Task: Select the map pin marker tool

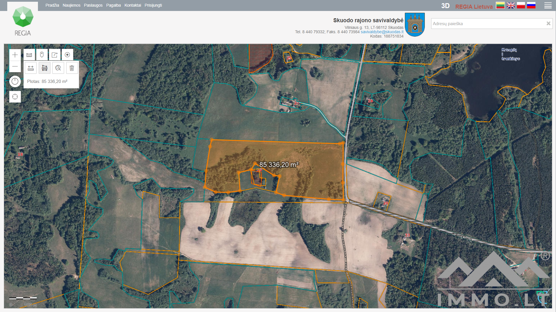Action: click(x=42, y=55)
